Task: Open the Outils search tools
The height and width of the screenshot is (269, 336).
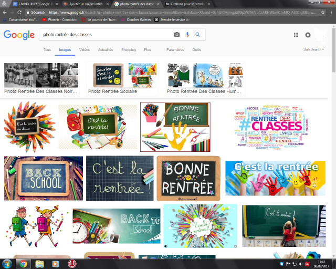Action: tap(196, 49)
